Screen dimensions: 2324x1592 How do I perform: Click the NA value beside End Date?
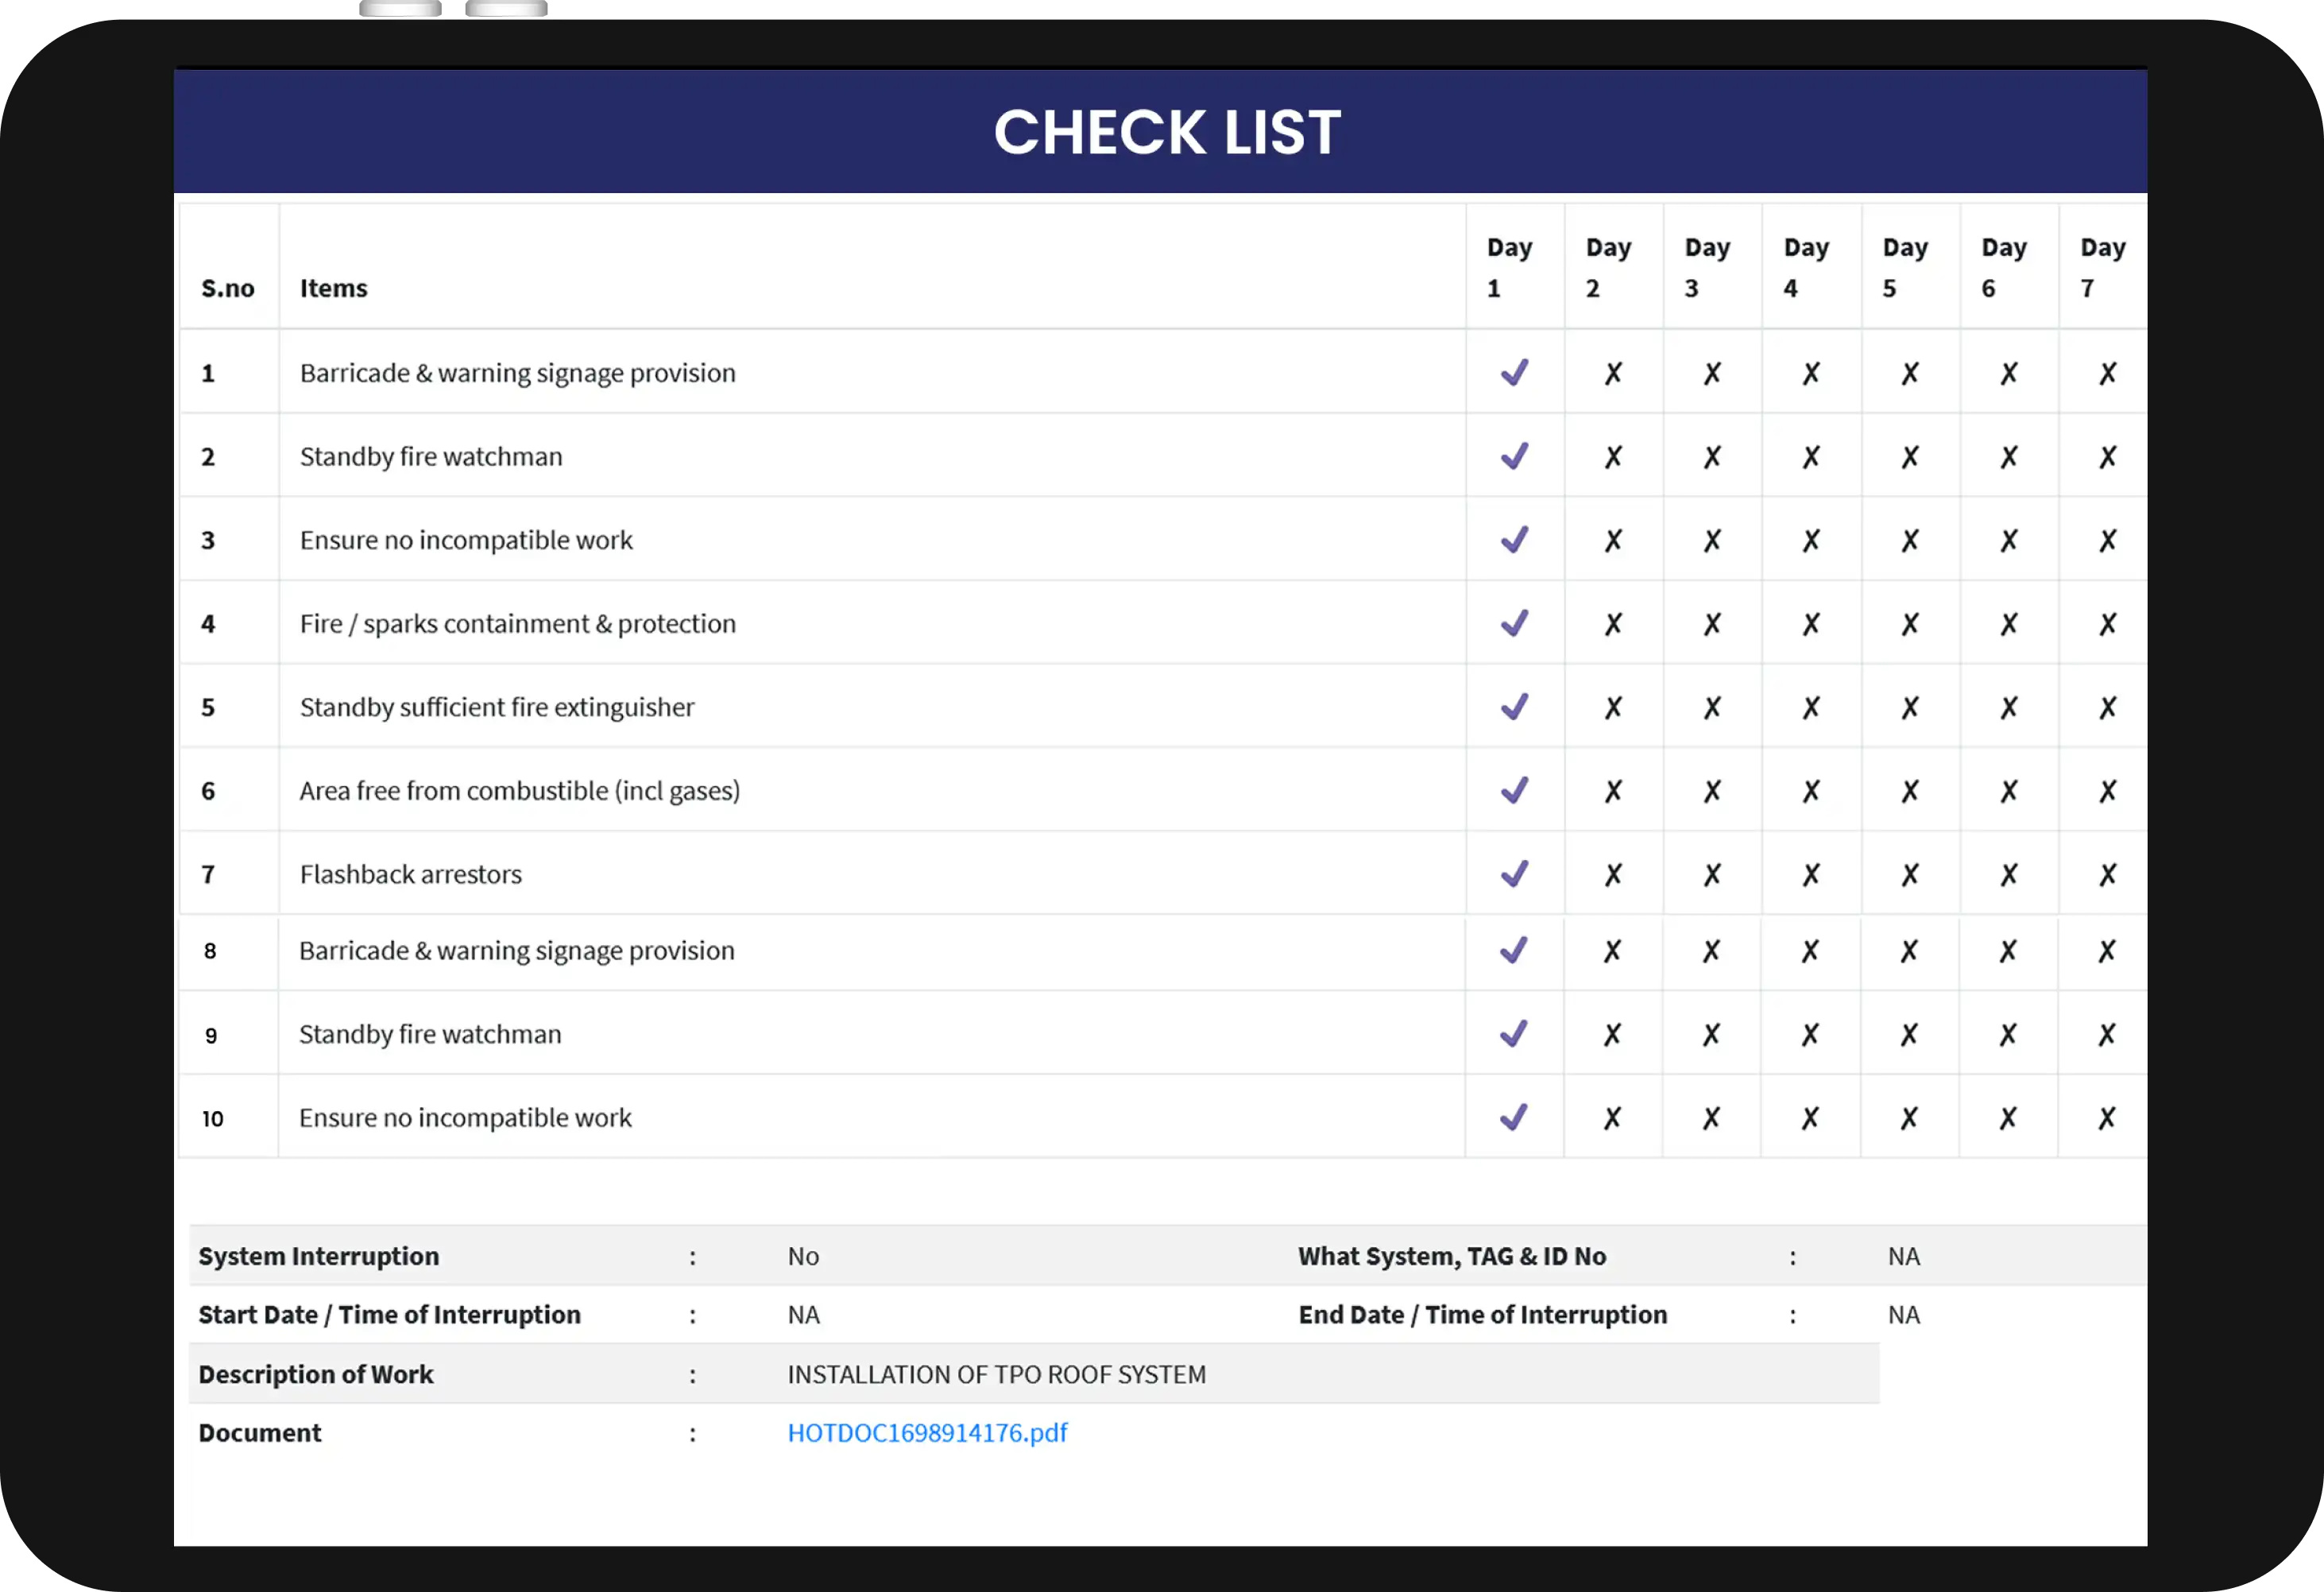pyautogui.click(x=1903, y=1315)
